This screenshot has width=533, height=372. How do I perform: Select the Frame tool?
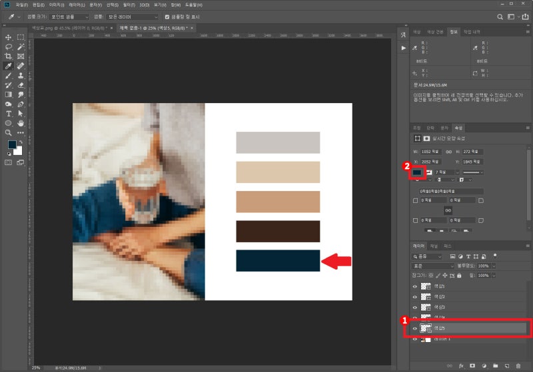pyautogui.click(x=21, y=57)
